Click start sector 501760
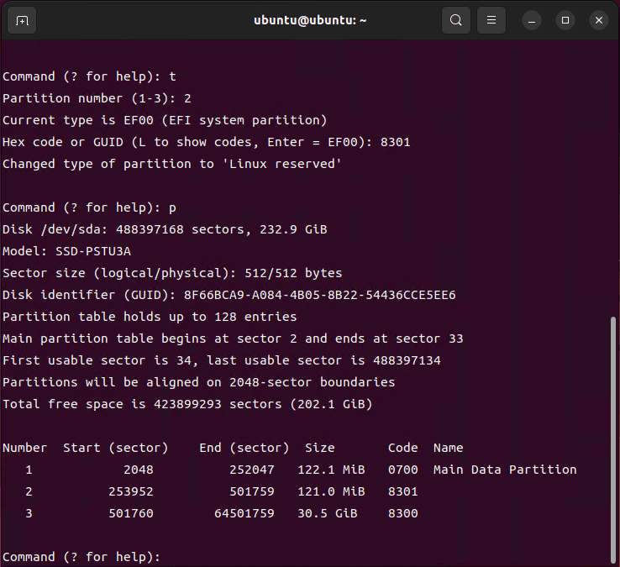Screen dimensions: 620x567 131,513
